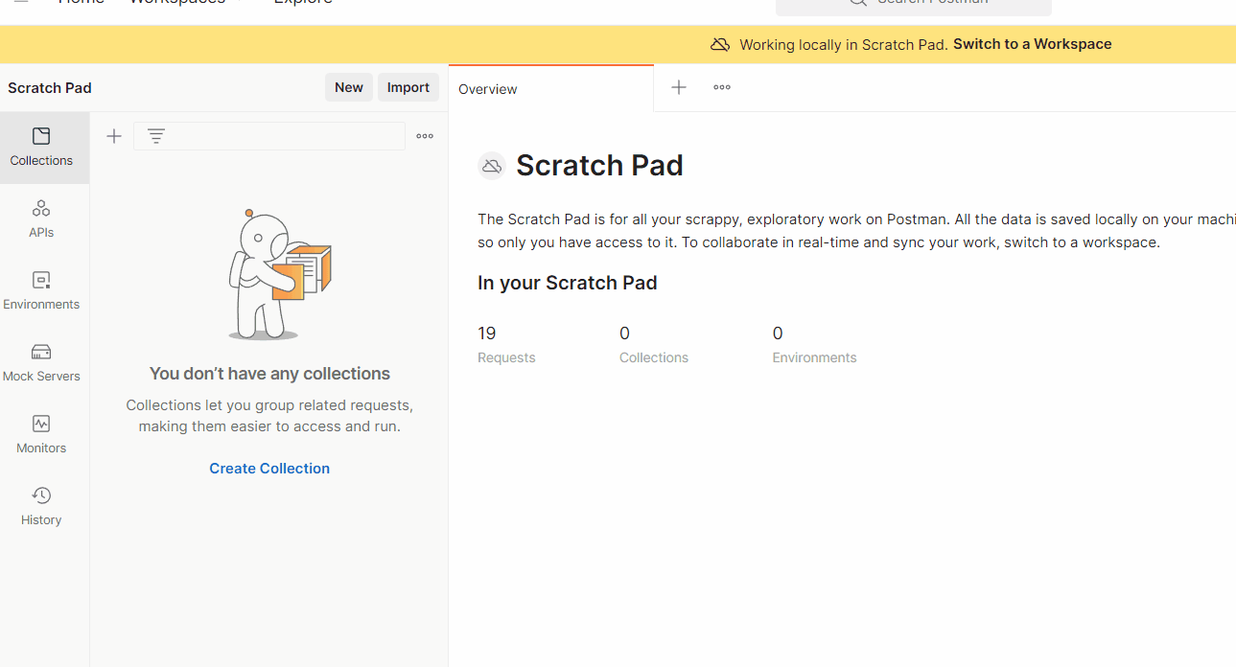
Task: Click the plus icon to create a collection
Action: tap(114, 136)
